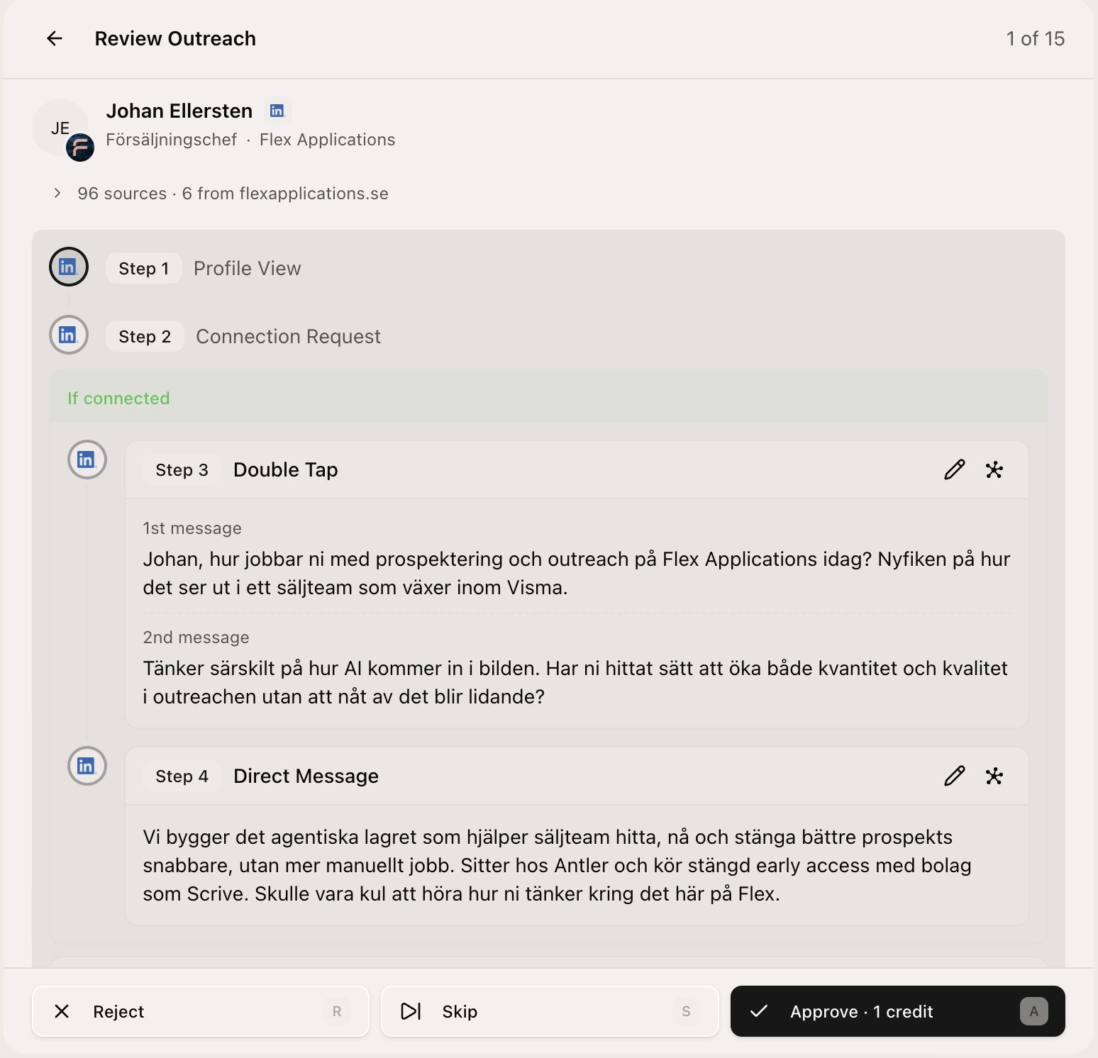
Task: Select the LinkedIn icon next to Step 3
Action: (x=87, y=460)
